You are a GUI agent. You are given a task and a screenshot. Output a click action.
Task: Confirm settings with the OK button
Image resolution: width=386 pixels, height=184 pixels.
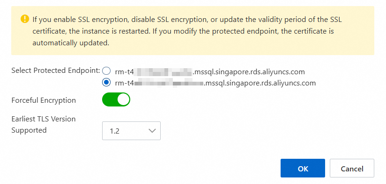pyautogui.click(x=303, y=168)
